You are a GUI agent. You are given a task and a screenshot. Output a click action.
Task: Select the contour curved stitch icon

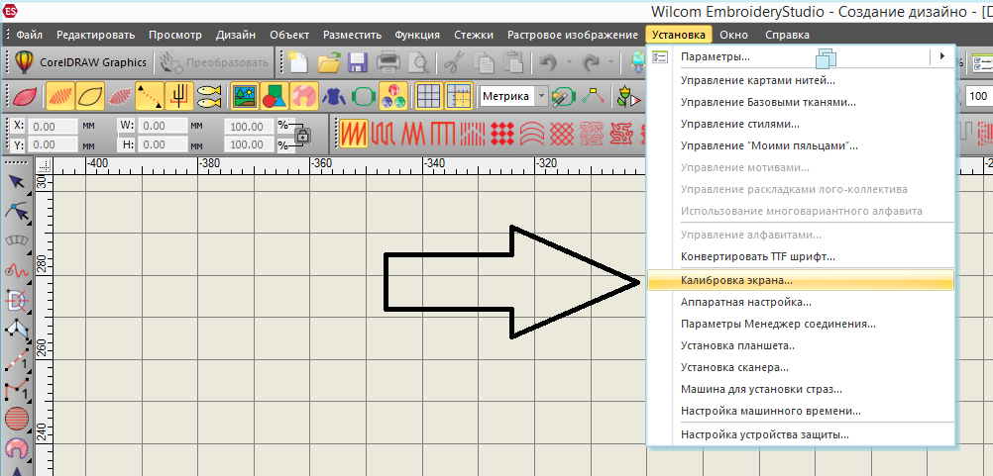(534, 133)
